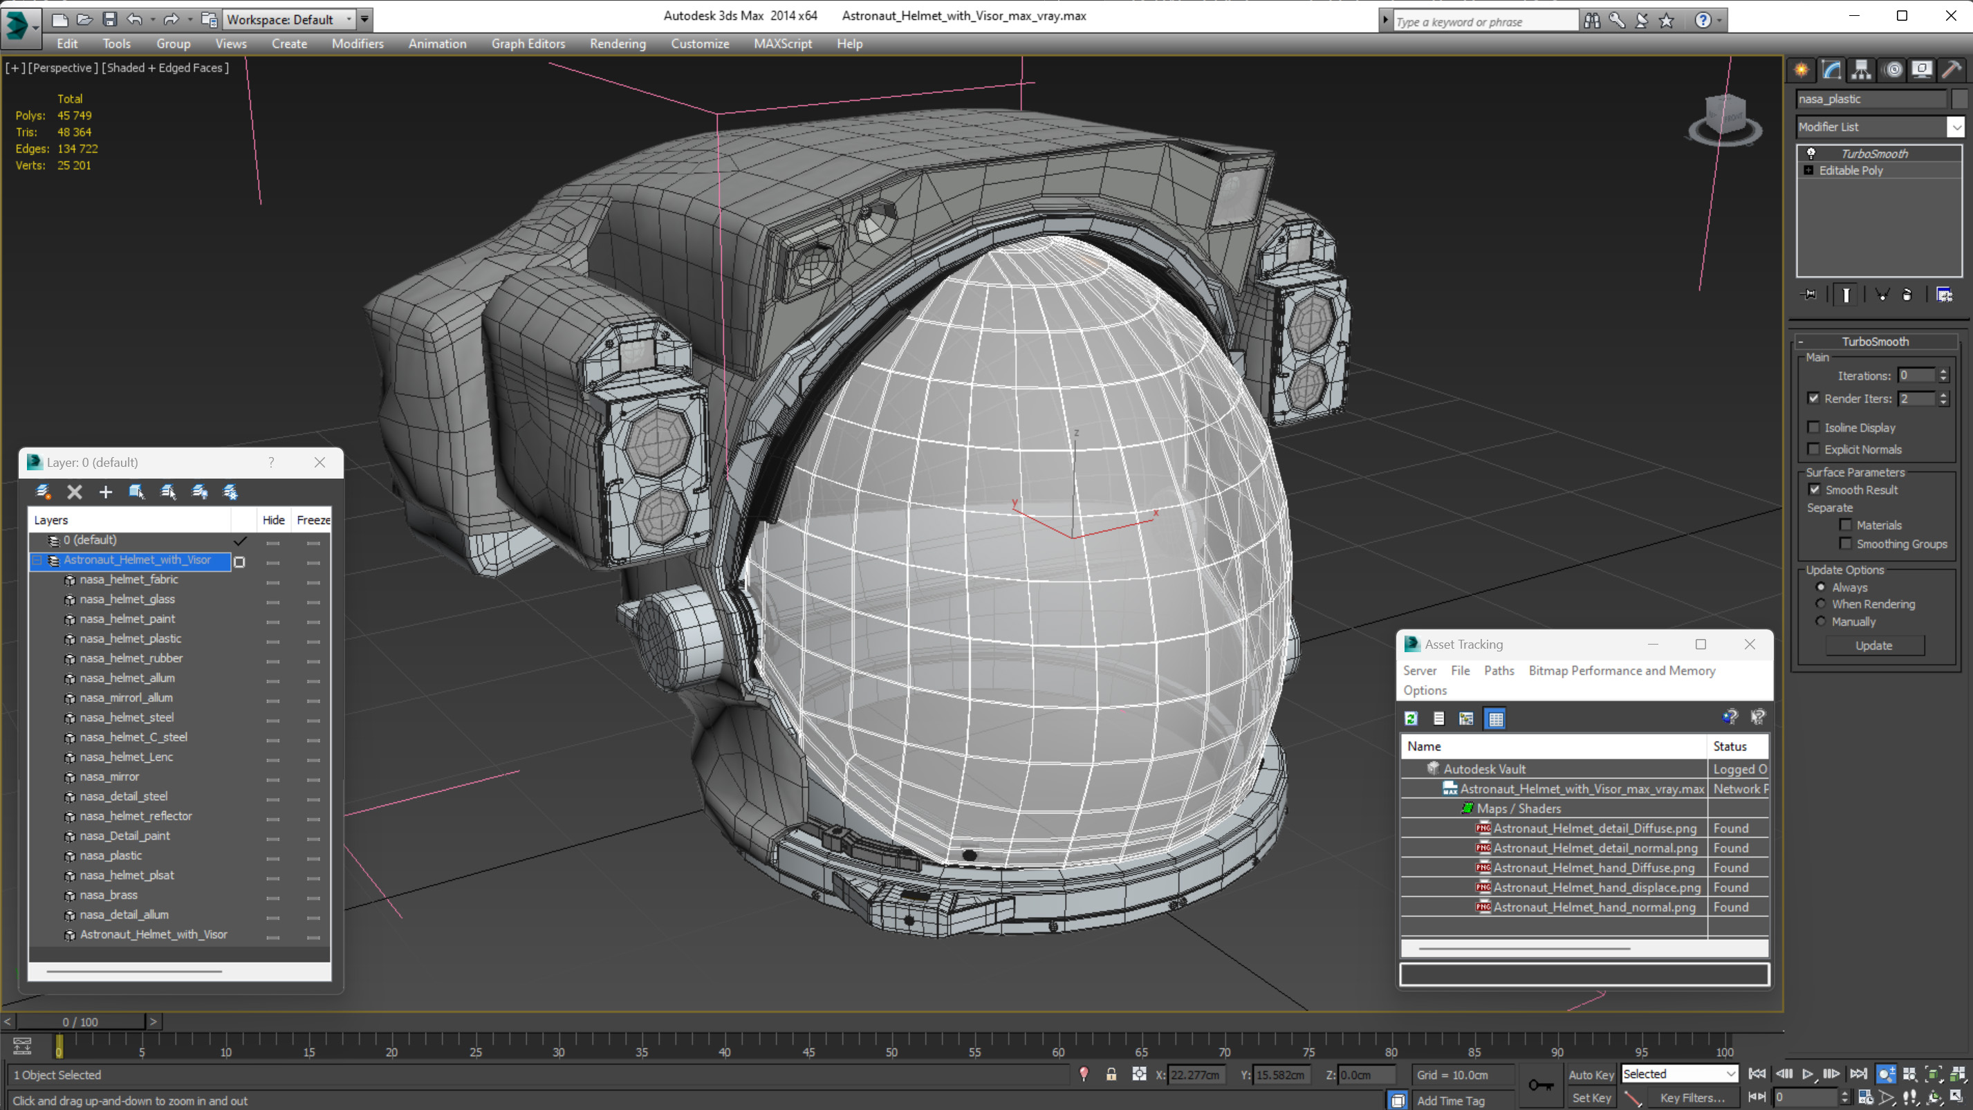Viewport: 1973px width, 1110px height.
Task: Select the When Rendering update option
Action: click(x=1821, y=604)
